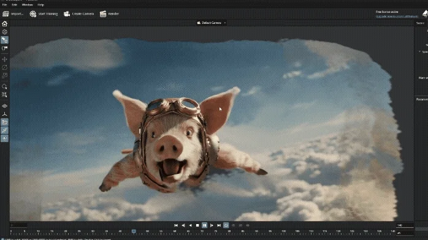Image resolution: width=428 pixels, height=240 pixels.
Task: Click the second dimmed icon after loop button
Action: [240, 225]
